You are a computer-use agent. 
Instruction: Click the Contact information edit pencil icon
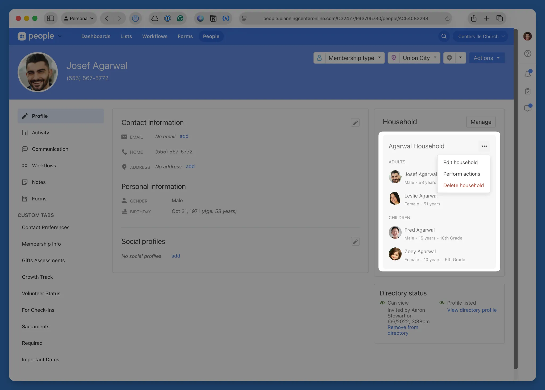coord(355,123)
